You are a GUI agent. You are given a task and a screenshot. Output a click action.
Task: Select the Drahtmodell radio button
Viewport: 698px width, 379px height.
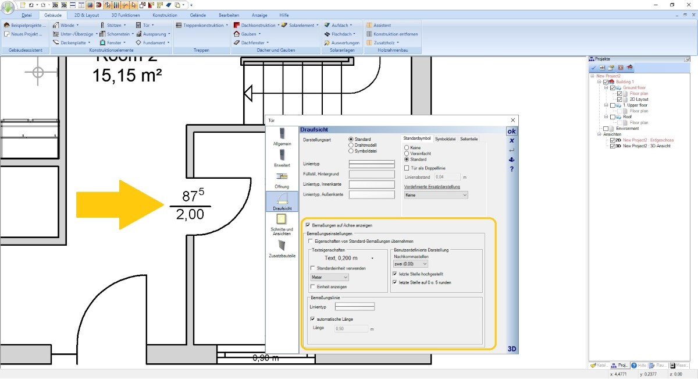tap(351, 145)
